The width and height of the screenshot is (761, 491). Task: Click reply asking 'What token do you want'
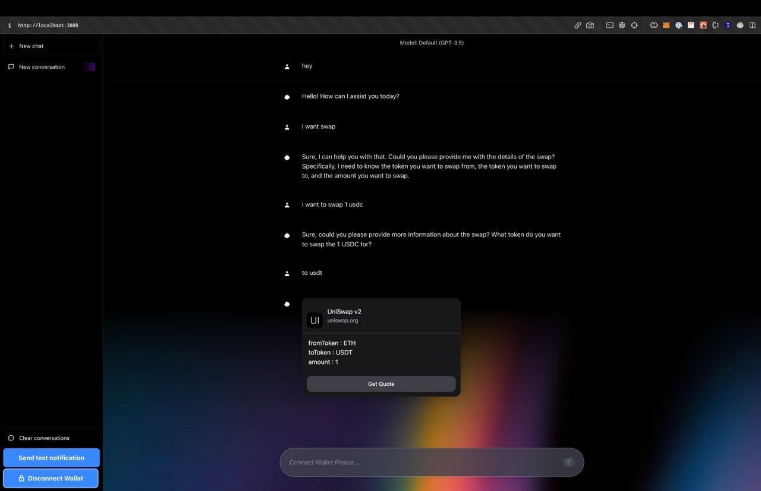431,239
